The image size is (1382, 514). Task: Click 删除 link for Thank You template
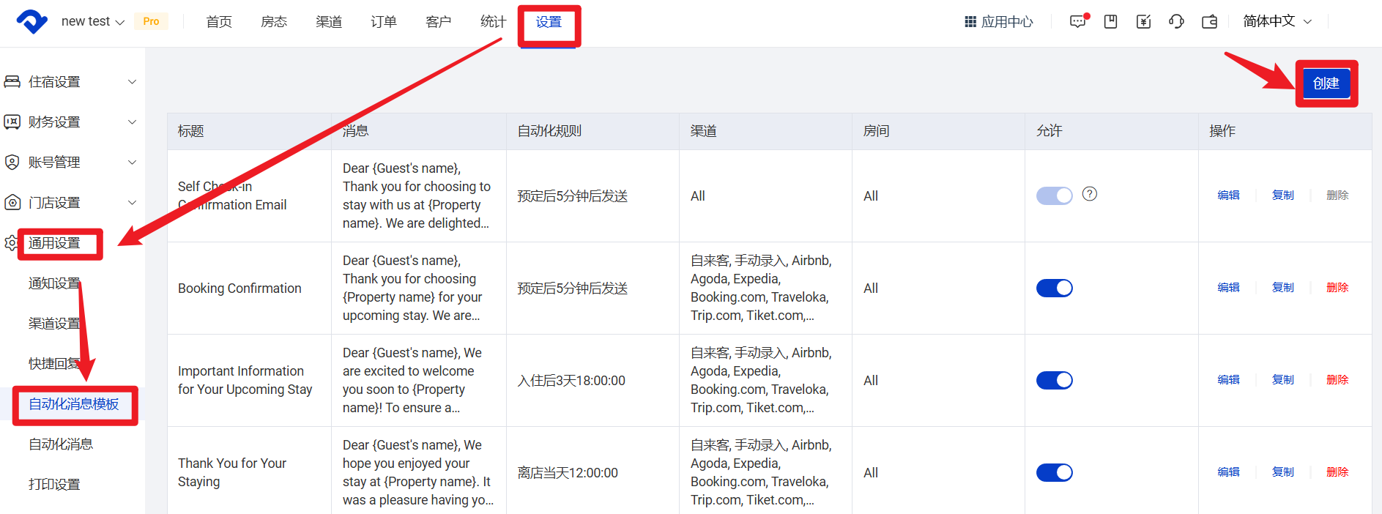(1337, 472)
